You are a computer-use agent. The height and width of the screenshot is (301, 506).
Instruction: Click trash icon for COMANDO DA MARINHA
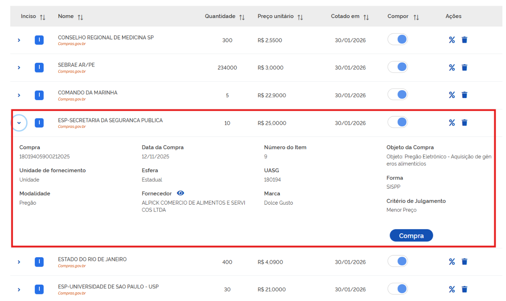(x=464, y=95)
